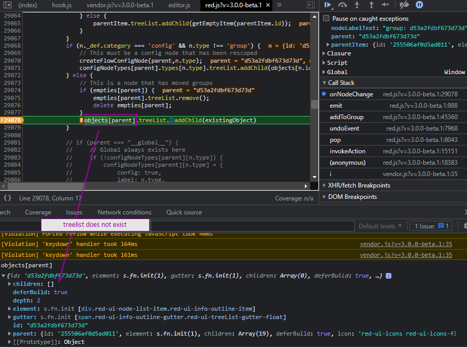
Task: Select the onNodeChange call stack frame
Action: coord(352,94)
